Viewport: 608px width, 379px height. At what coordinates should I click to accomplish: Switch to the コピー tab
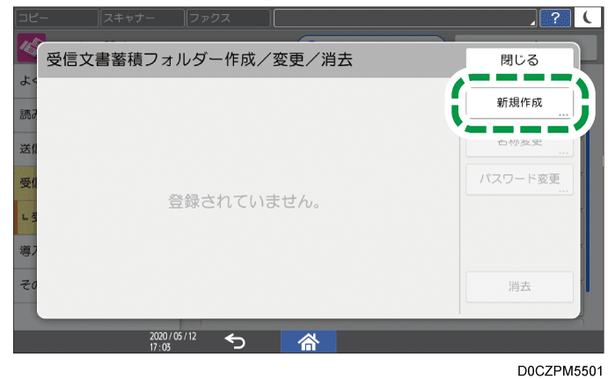pyautogui.click(x=56, y=18)
